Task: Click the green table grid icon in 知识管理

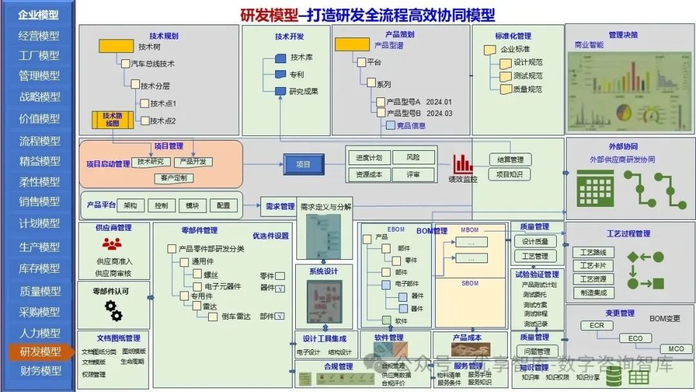Action: [639, 377]
